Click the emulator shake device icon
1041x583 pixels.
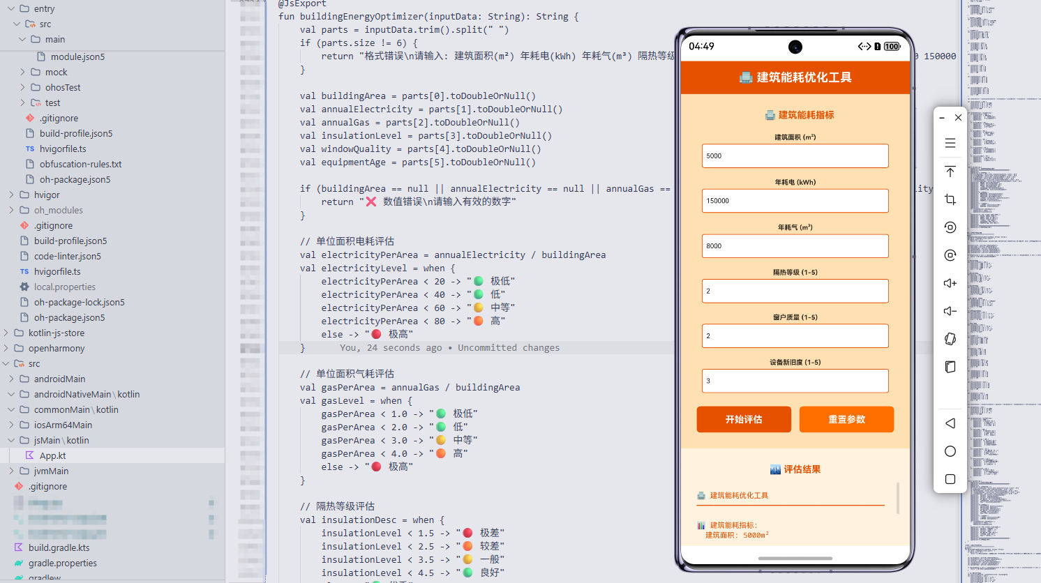pos(950,339)
